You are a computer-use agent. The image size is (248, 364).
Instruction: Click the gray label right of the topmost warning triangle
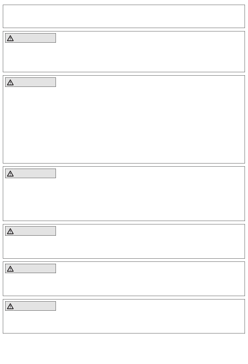[x=35, y=38]
